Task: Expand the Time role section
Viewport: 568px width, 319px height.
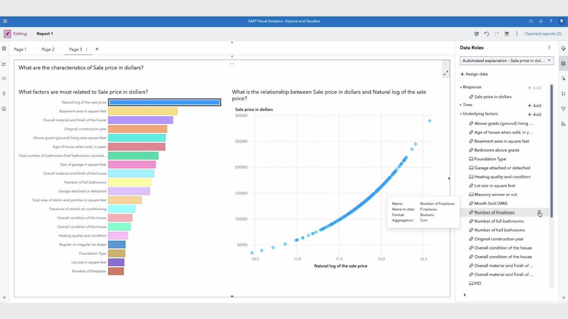Action: pyautogui.click(x=461, y=105)
